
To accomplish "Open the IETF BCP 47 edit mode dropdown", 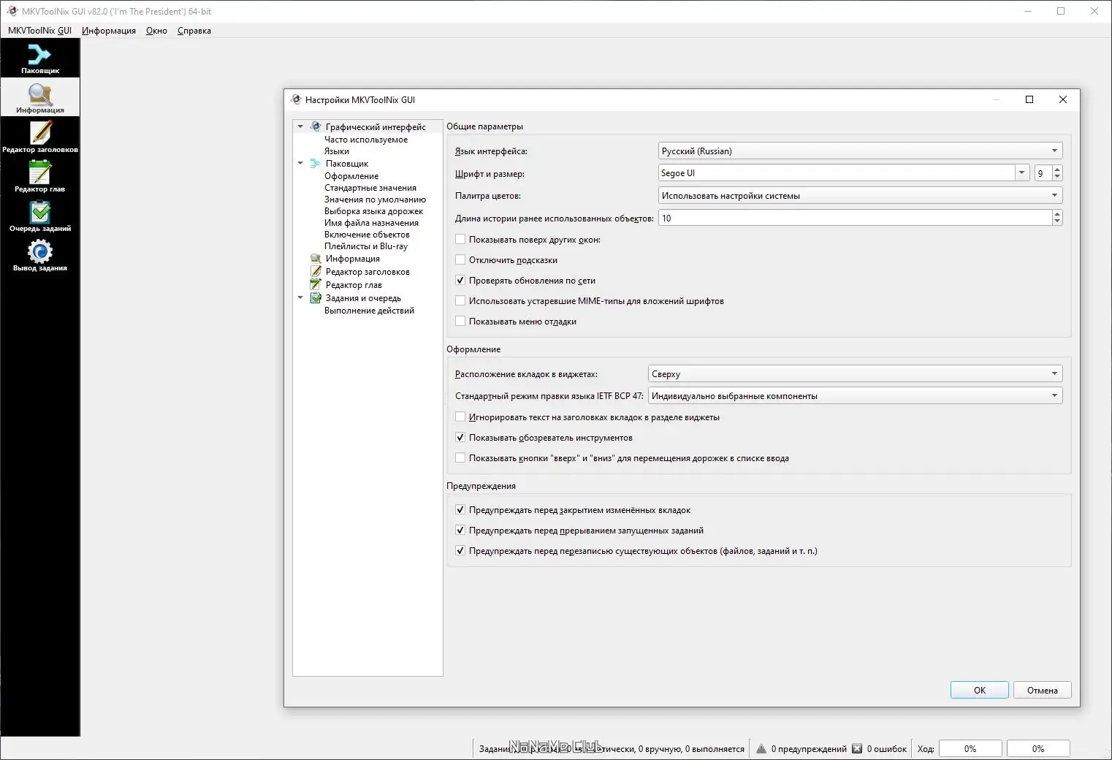I will tap(855, 395).
